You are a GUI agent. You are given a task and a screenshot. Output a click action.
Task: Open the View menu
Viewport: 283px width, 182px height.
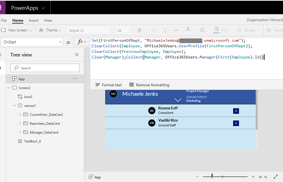[48, 20]
